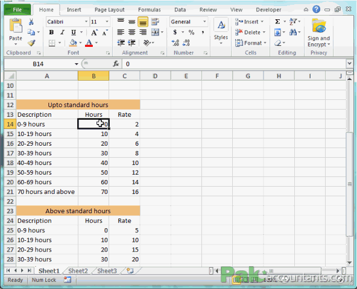Apply the Fill Color bucket
This screenshot has height=289, width=357.
click(x=73, y=43)
